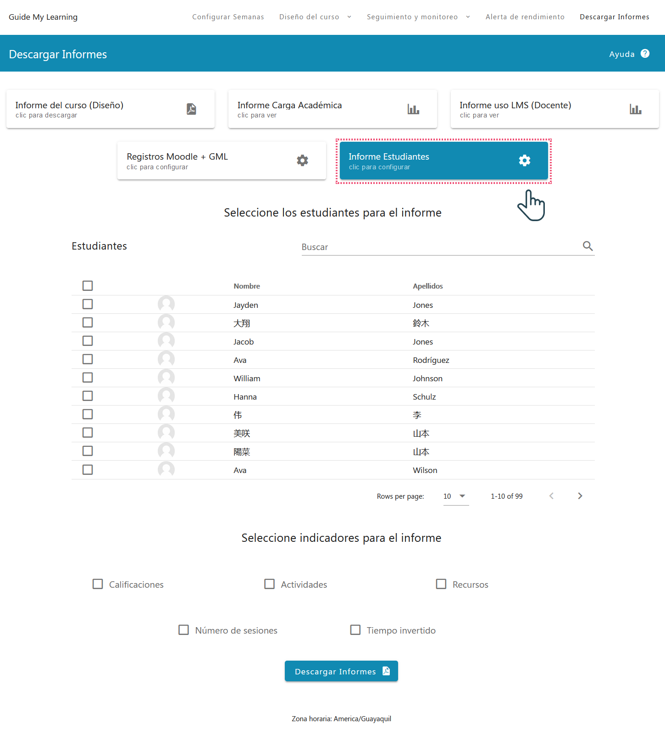This screenshot has height=729, width=665.
Task: Click avatar icon of Jacob Jones
Action: pyautogui.click(x=166, y=341)
